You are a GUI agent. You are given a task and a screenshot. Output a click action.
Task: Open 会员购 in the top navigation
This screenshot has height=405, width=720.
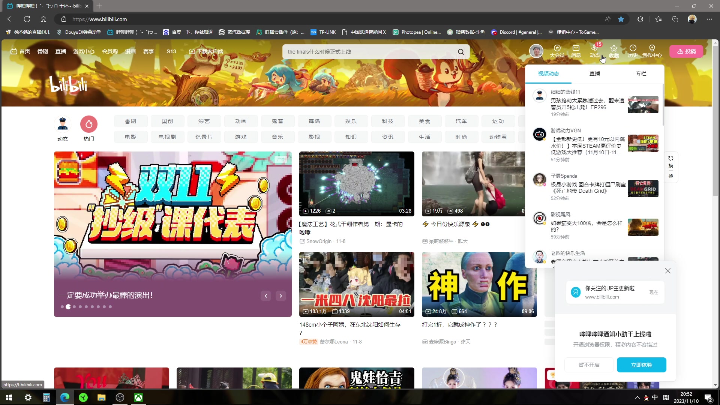(x=110, y=51)
